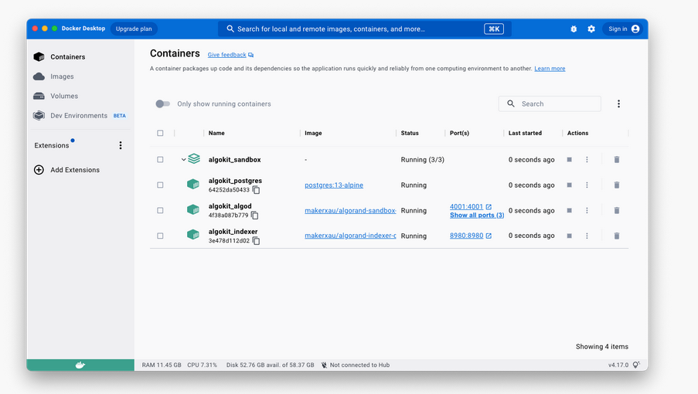Open the makerxau/algorand-indexer image link

click(350, 236)
